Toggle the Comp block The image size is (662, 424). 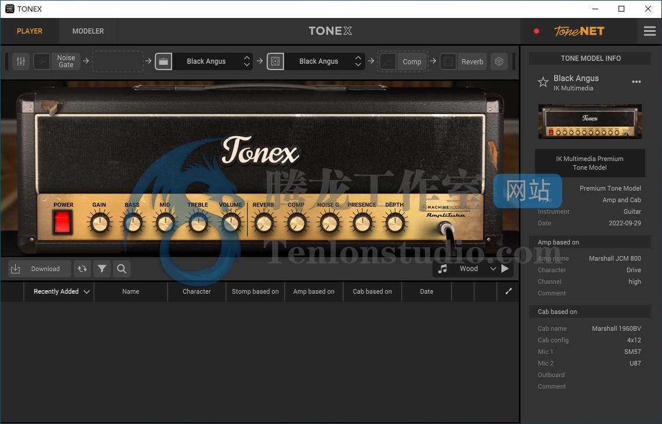(x=403, y=61)
